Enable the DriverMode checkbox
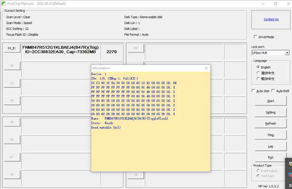The height and width of the screenshot is (189, 292). coord(255,37)
